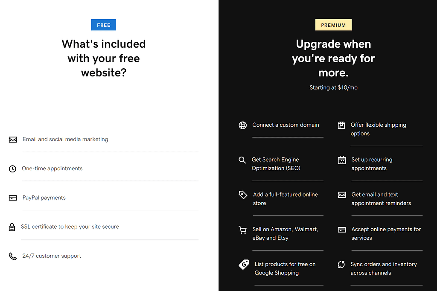This screenshot has width=437, height=291.
Task: Select 'Sell on Amazon, Walmart, eBay and Etsy'
Action: [x=286, y=233]
